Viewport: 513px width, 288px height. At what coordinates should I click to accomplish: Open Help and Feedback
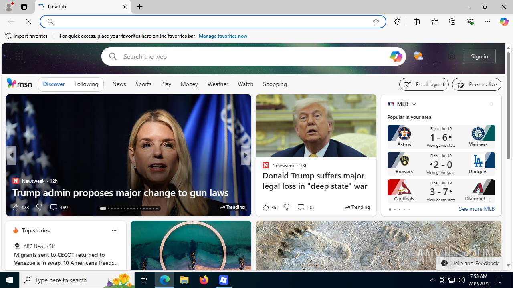click(x=469, y=263)
